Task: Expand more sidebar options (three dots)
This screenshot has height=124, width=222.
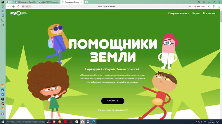Action: point(3,117)
